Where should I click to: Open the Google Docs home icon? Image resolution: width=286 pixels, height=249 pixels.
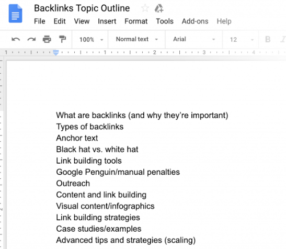[15, 14]
